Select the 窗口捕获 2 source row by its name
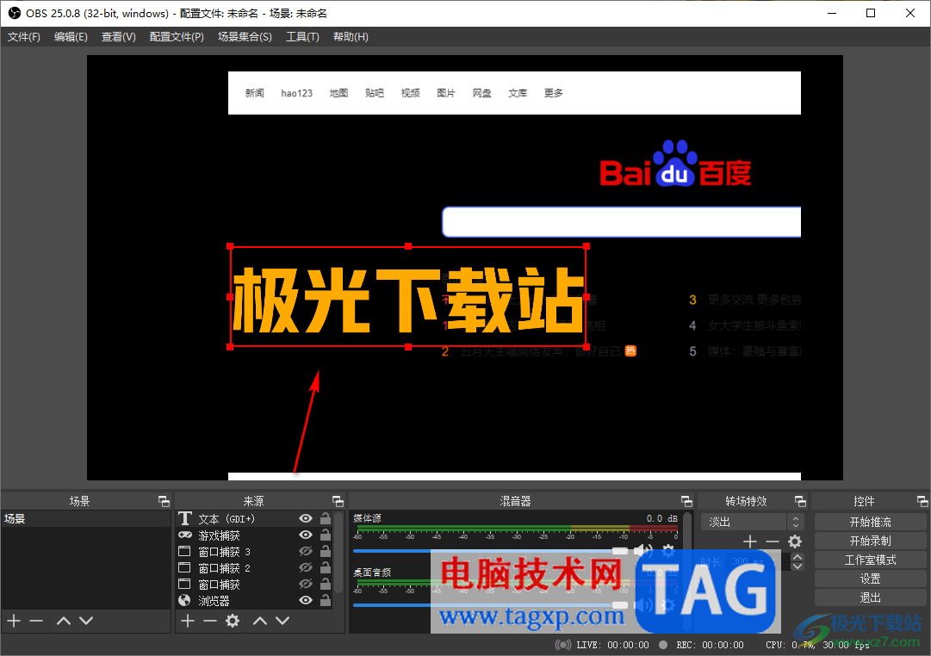Viewport: 931px width, 656px height. [224, 568]
